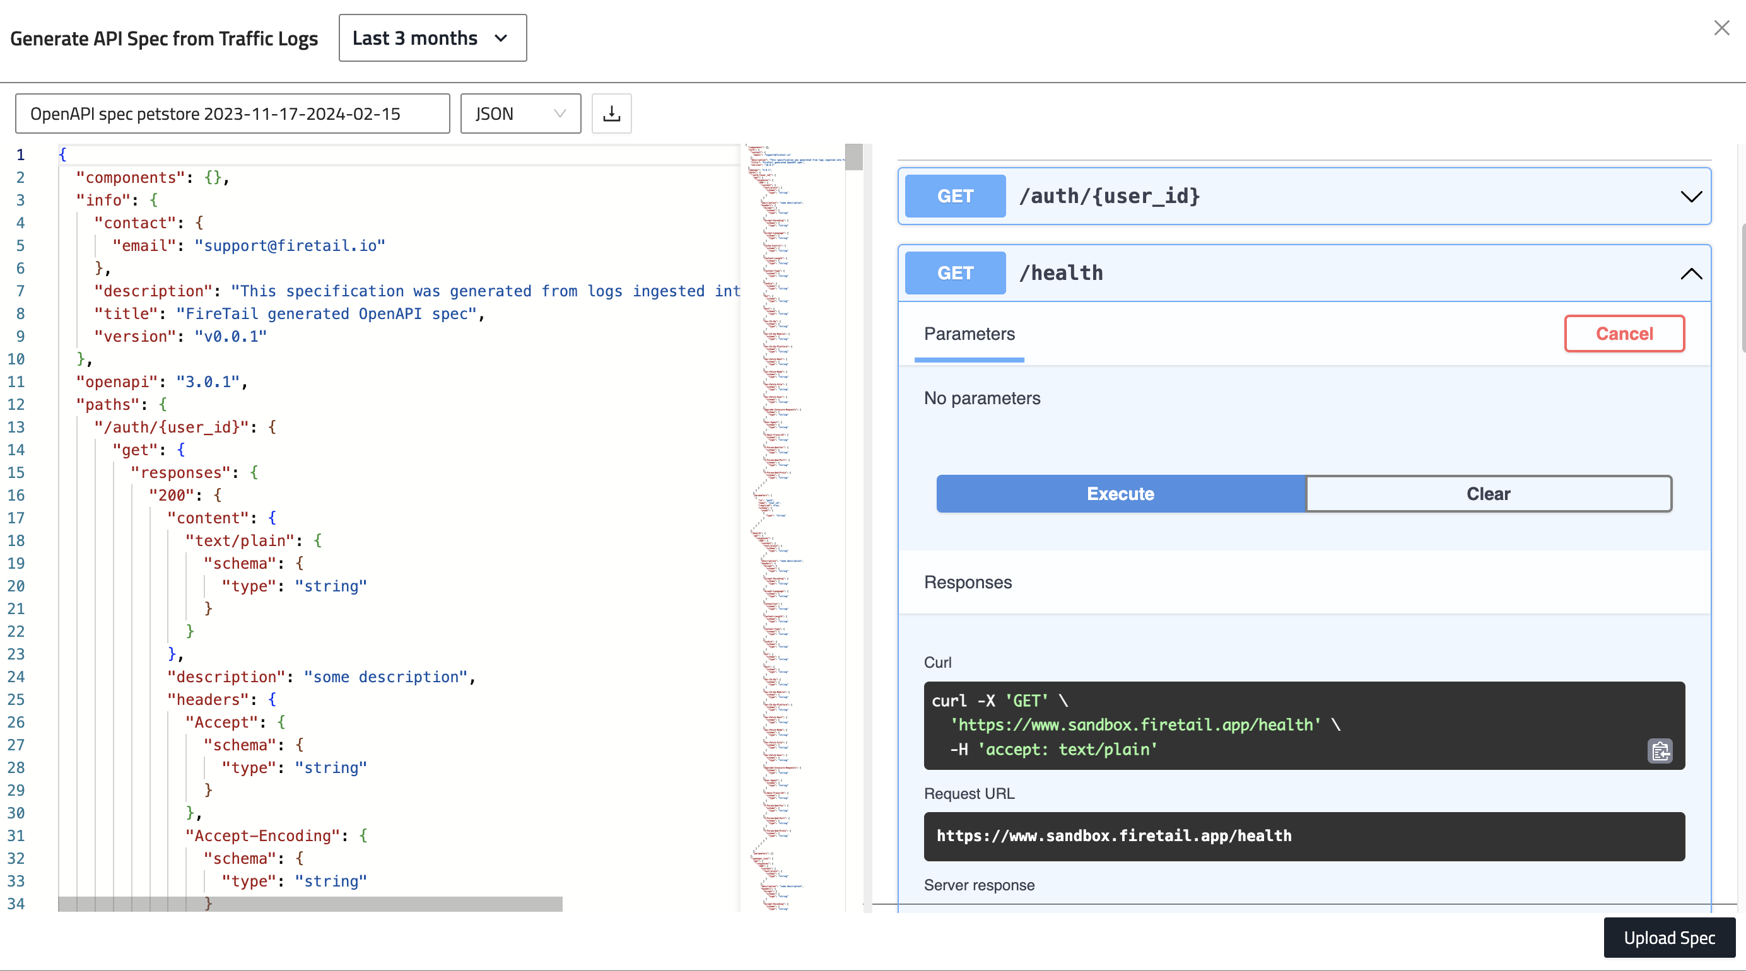This screenshot has height=971, width=1746.
Task: Click the Cancel button
Action: [1624, 334]
